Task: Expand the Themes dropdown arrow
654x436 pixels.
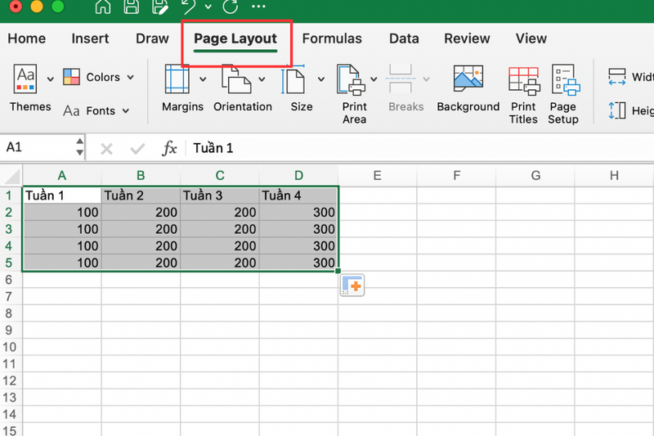Action: pos(51,79)
